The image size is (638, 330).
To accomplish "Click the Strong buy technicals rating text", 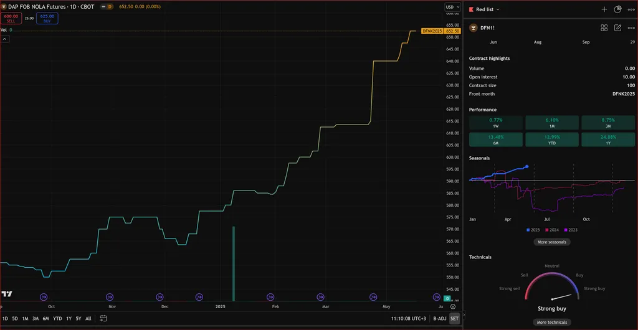I will coord(552,308).
